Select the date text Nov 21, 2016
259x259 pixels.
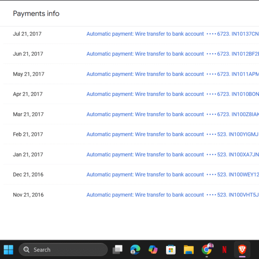click(x=28, y=195)
